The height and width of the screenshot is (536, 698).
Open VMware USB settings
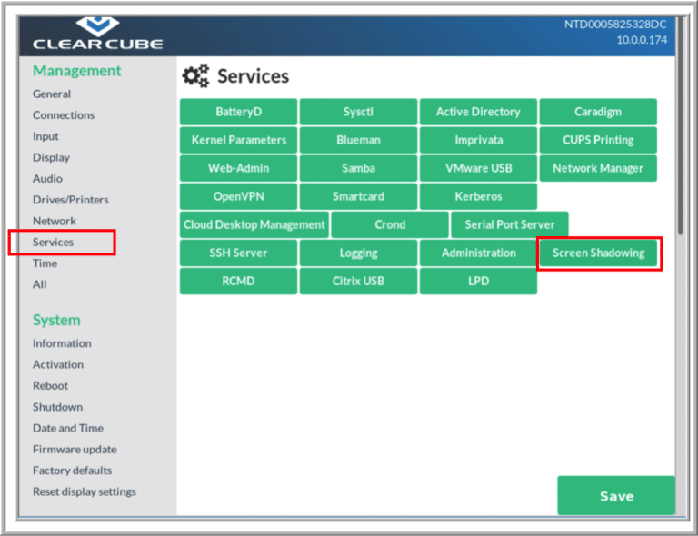[x=478, y=168]
